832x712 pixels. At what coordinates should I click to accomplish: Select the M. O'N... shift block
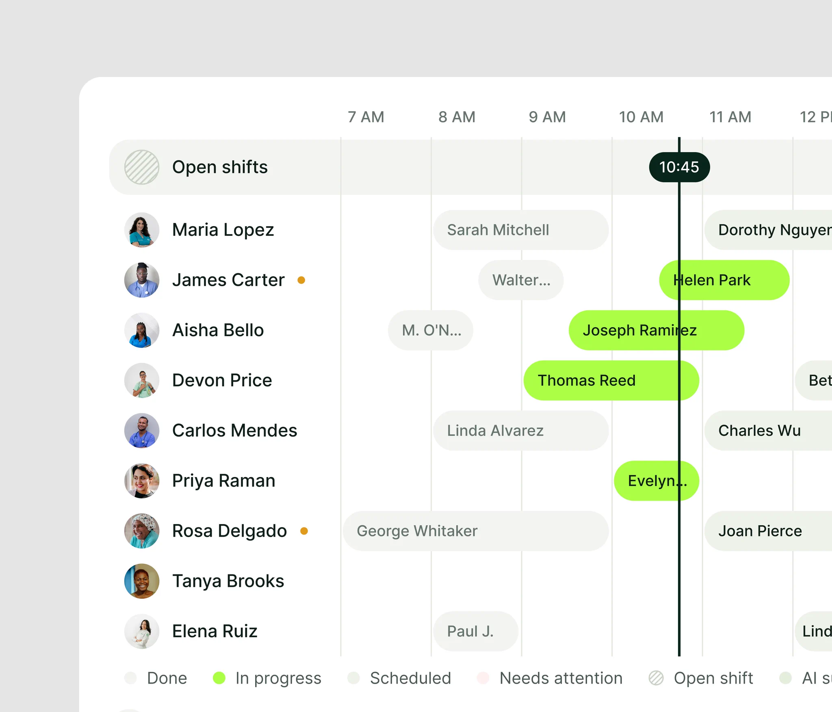click(x=431, y=330)
